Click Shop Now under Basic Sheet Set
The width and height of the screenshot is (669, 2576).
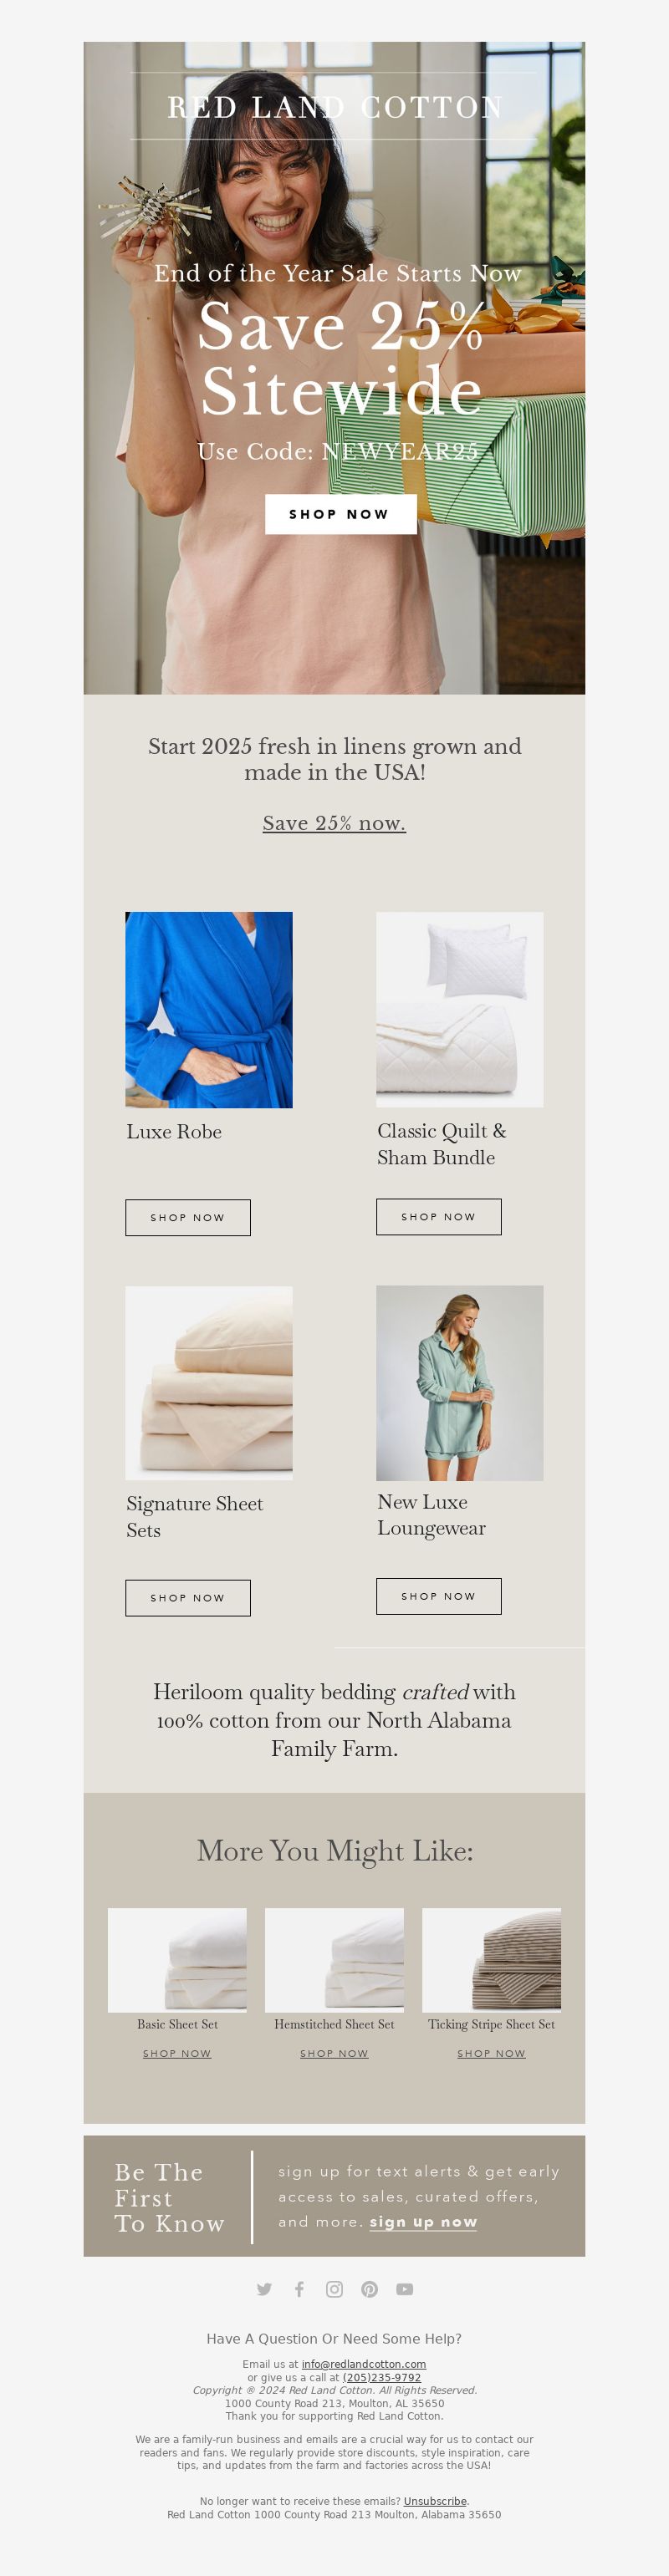(177, 2053)
